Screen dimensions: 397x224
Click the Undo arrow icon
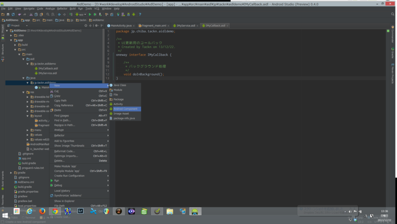point(19,14)
